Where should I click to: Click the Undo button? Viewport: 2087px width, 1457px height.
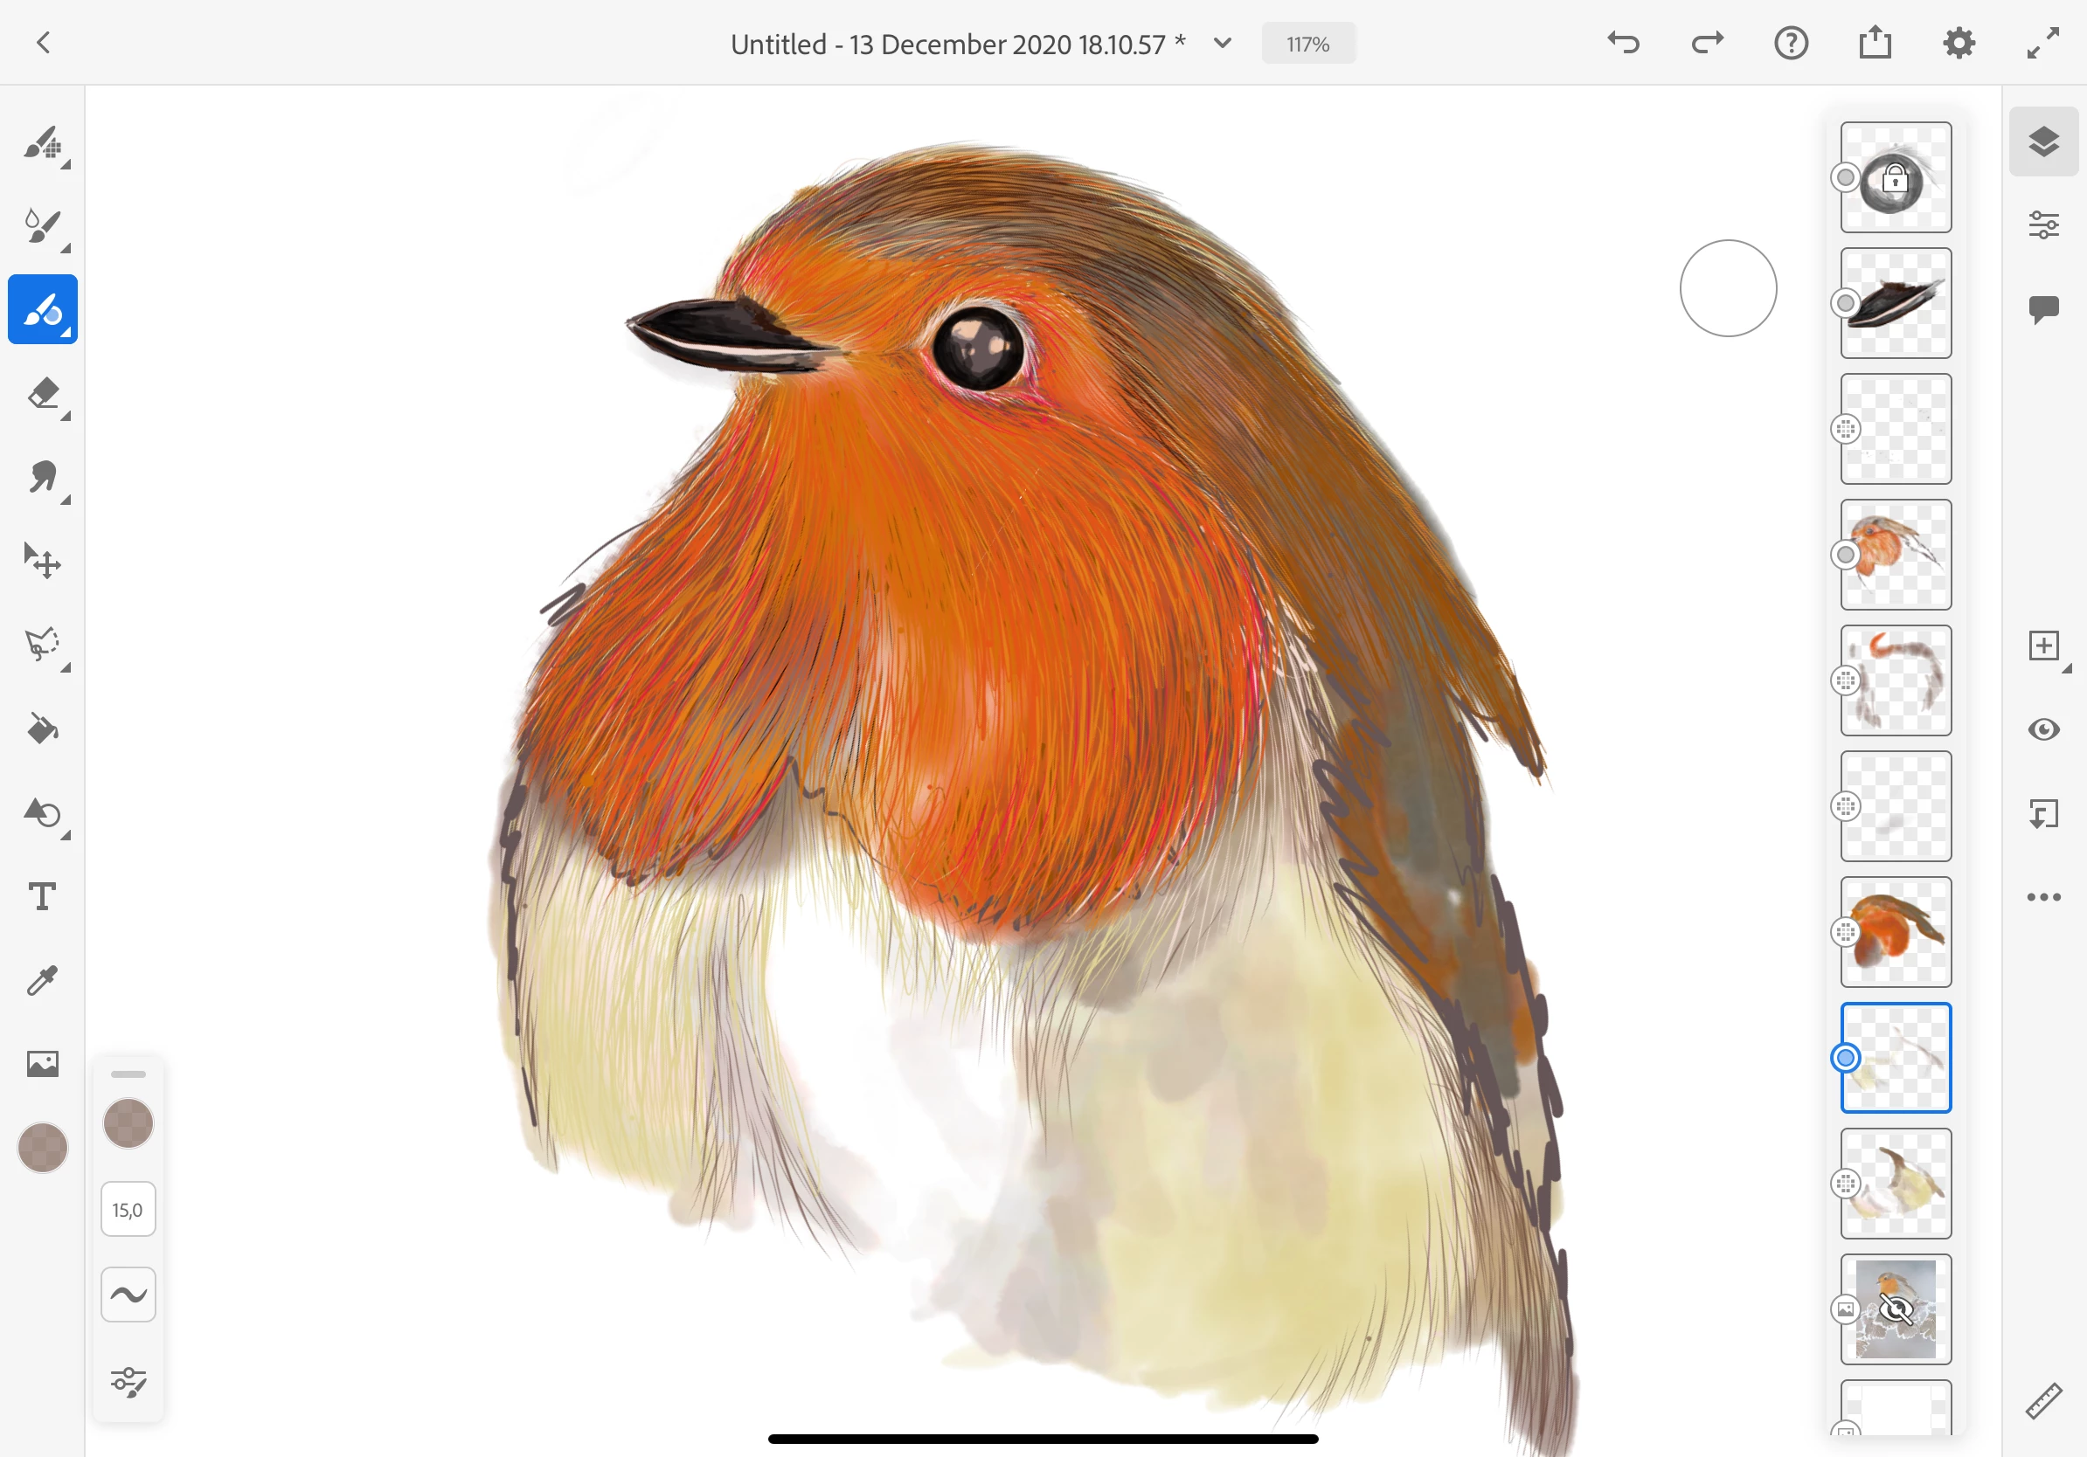pyautogui.click(x=1623, y=43)
